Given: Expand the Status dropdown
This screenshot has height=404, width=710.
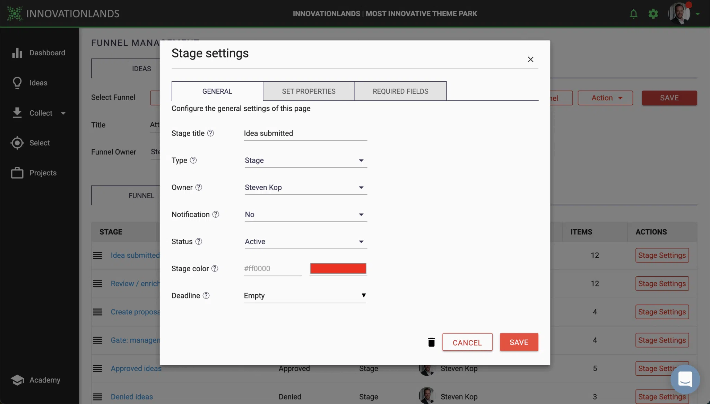Looking at the screenshot, I should tap(305, 241).
